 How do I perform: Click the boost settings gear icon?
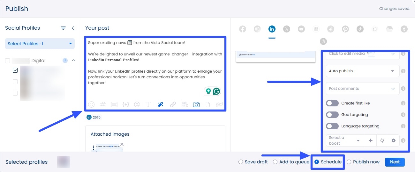(x=393, y=140)
